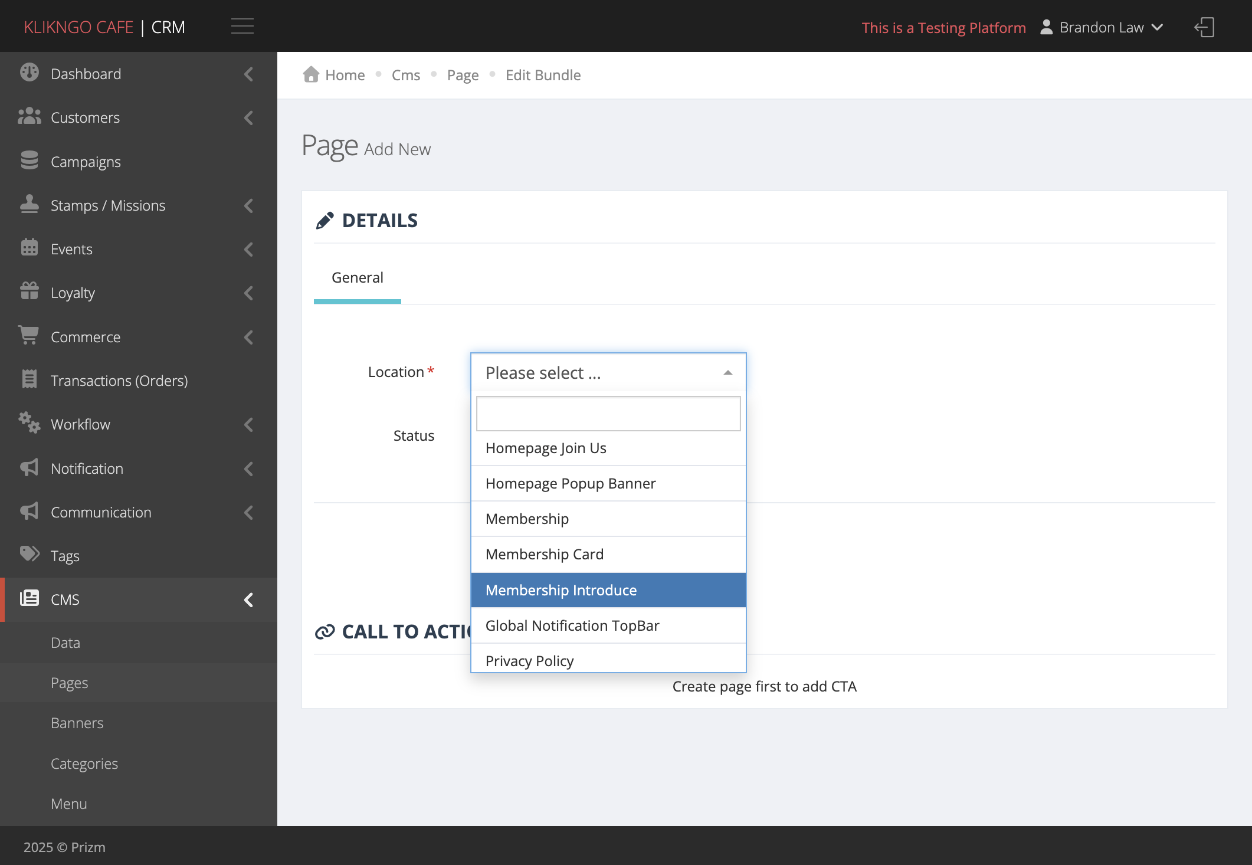Choose the highlighted Membership Introduce option
This screenshot has height=865, width=1252.
[x=608, y=590]
